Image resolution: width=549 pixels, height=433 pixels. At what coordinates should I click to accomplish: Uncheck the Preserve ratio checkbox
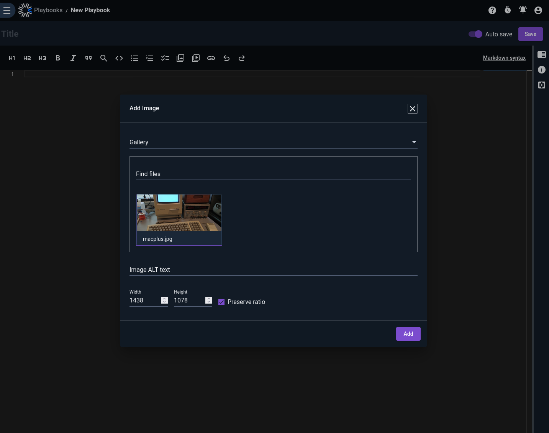coord(221,302)
